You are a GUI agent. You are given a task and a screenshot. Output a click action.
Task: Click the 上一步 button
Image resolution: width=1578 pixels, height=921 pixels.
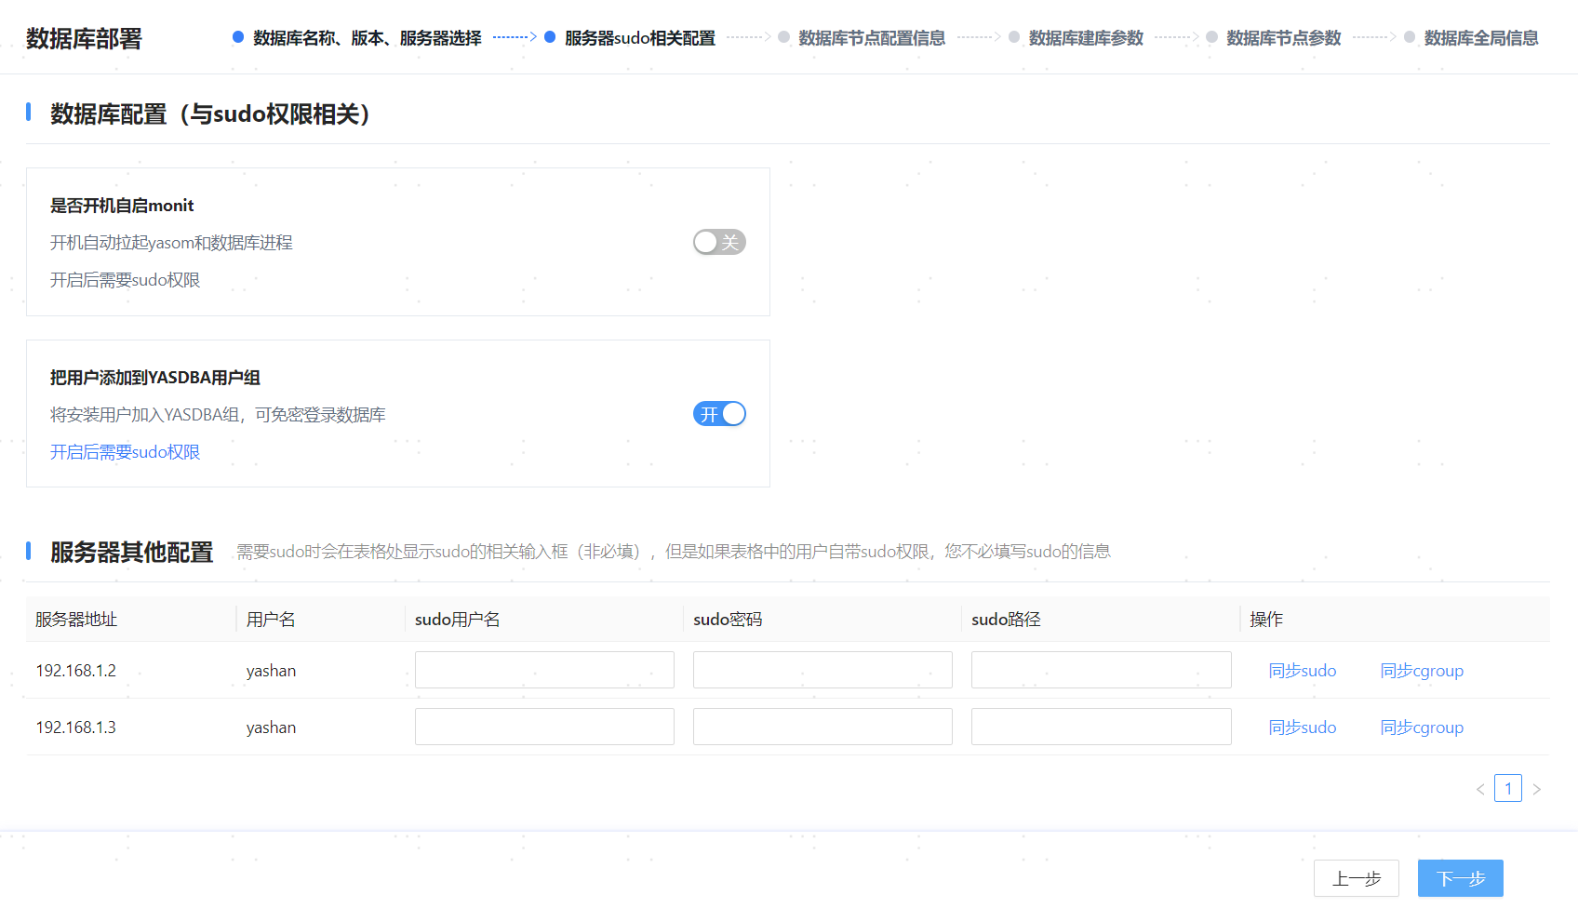coord(1356,877)
